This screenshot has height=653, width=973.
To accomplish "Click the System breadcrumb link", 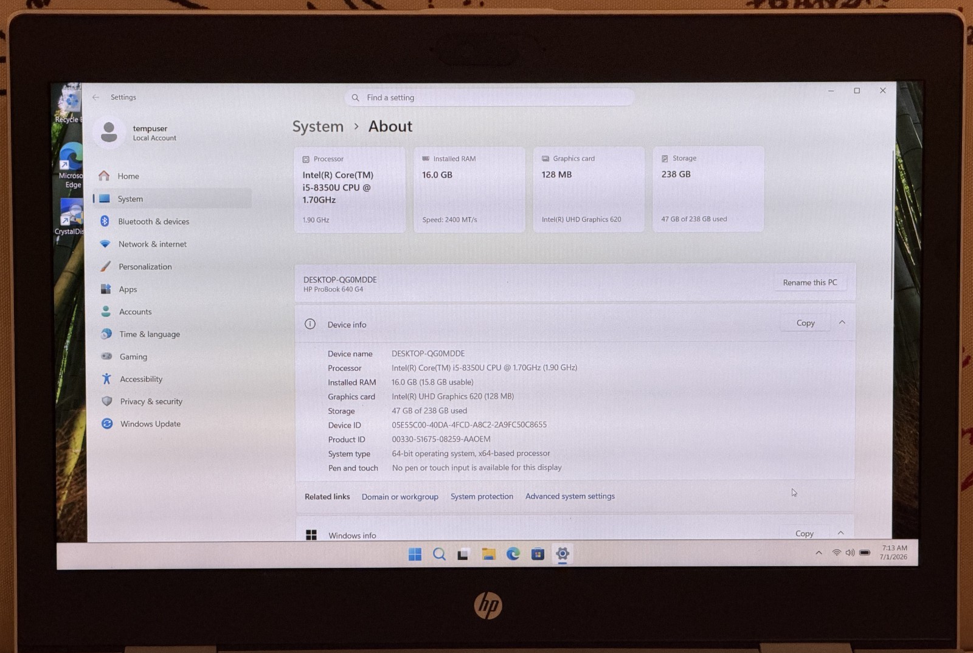I will 318,126.
